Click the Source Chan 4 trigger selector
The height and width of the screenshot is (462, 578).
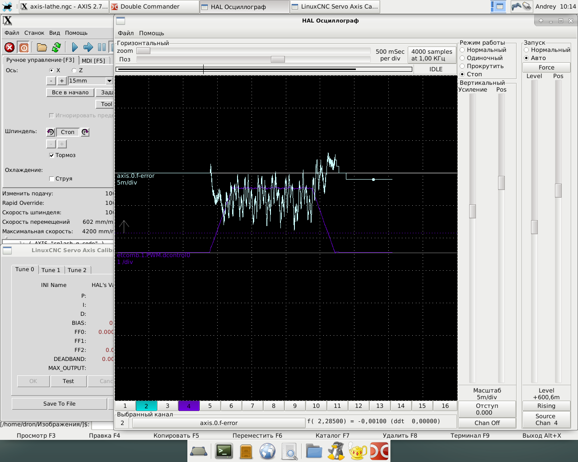(x=546, y=420)
